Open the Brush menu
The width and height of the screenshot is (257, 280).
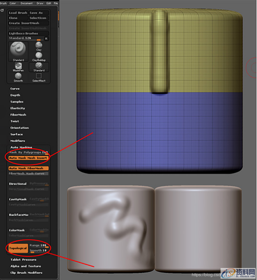pos(4,3)
